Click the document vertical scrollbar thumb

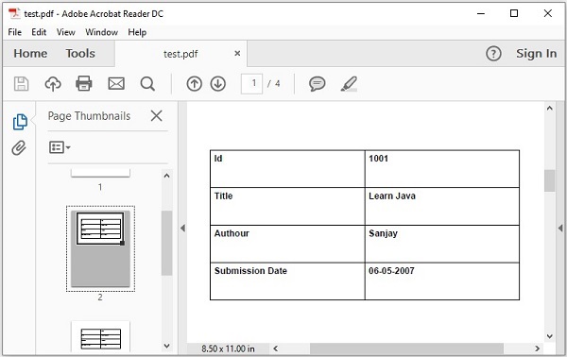tap(550, 180)
